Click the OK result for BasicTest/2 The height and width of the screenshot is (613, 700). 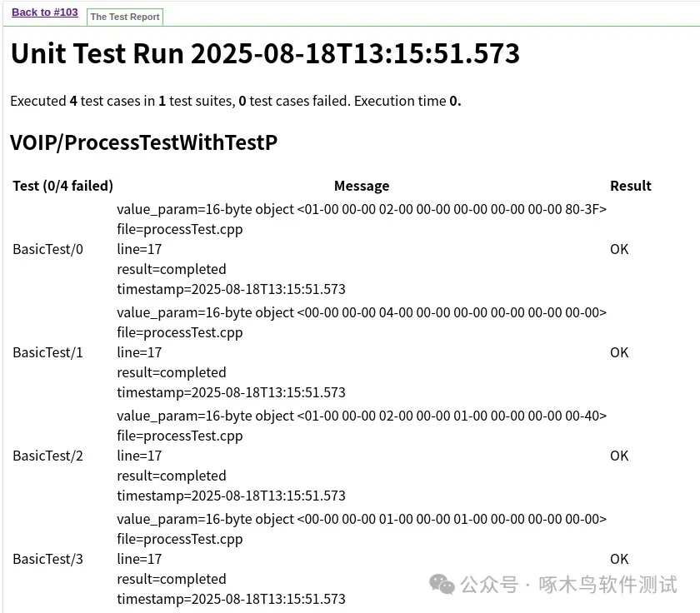tap(619, 456)
